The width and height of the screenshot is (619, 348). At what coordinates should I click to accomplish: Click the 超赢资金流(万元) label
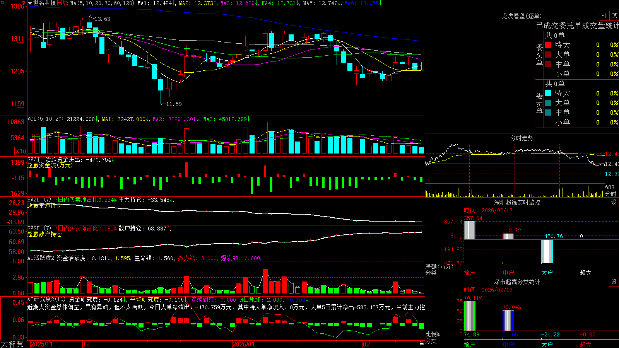tap(50, 165)
